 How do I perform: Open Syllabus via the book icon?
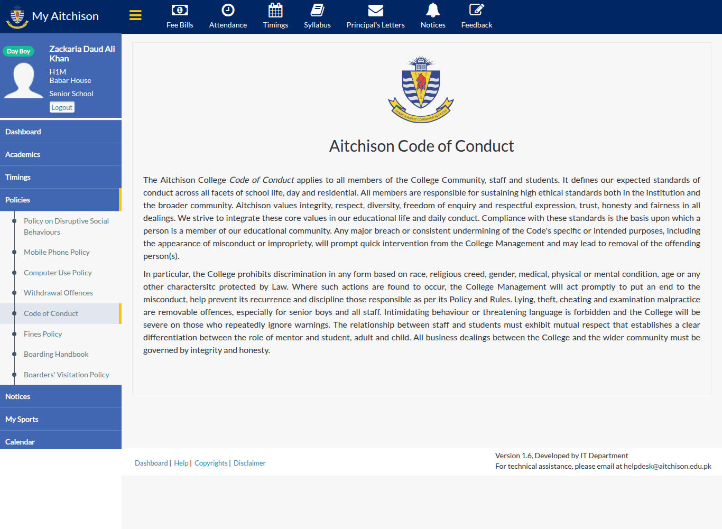coord(317,10)
